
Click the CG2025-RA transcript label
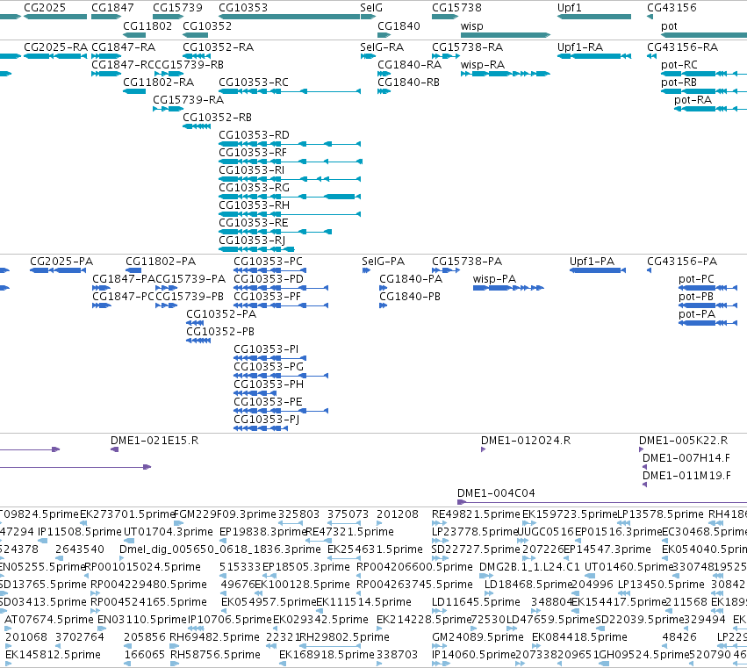55,47
